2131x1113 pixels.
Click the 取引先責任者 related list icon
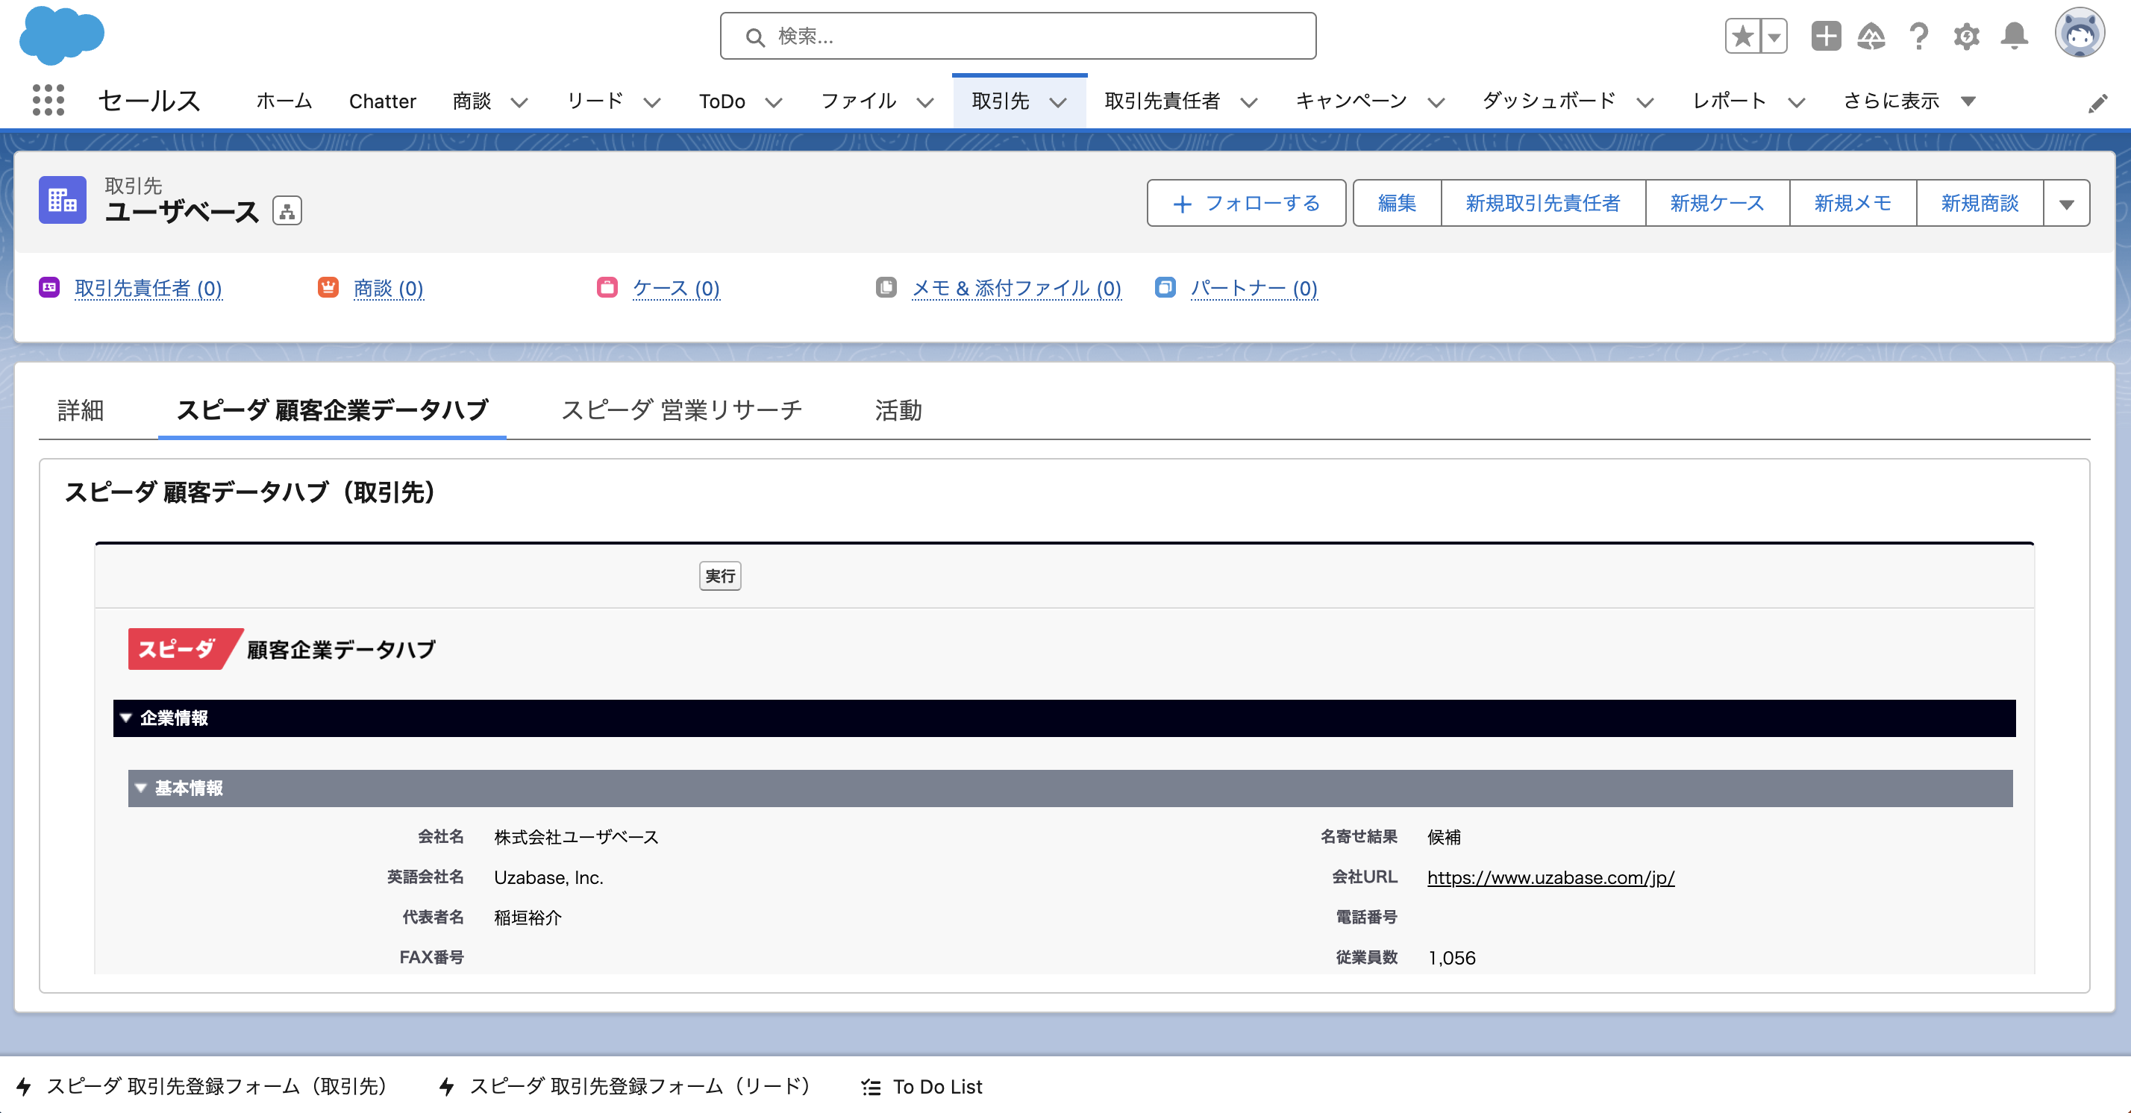click(x=50, y=287)
